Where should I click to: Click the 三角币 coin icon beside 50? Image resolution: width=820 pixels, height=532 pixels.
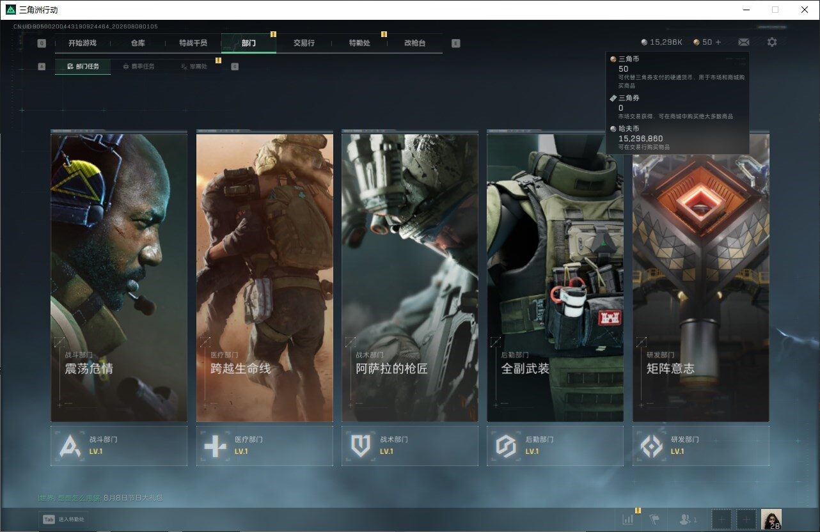coord(697,42)
